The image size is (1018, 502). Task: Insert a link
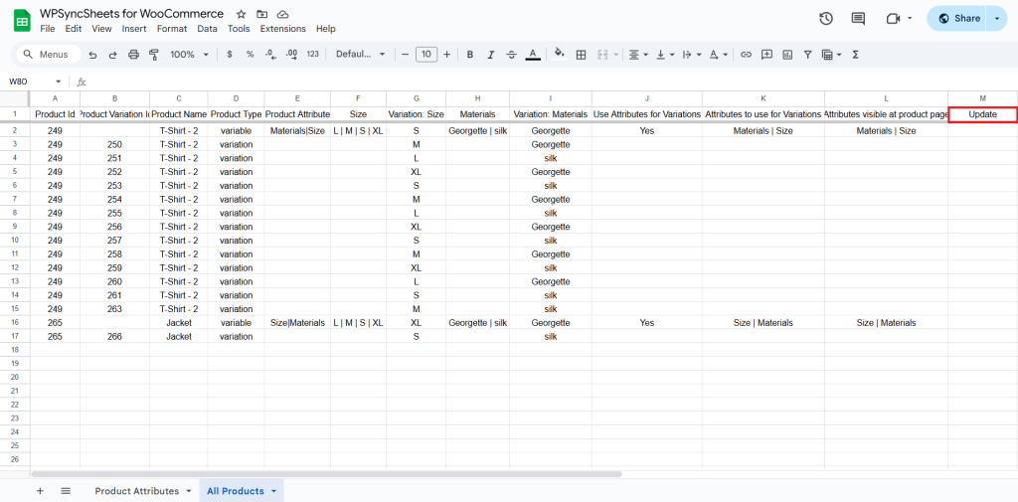746,55
